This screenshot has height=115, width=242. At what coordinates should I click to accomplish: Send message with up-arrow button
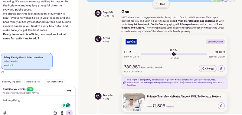tap(69, 113)
